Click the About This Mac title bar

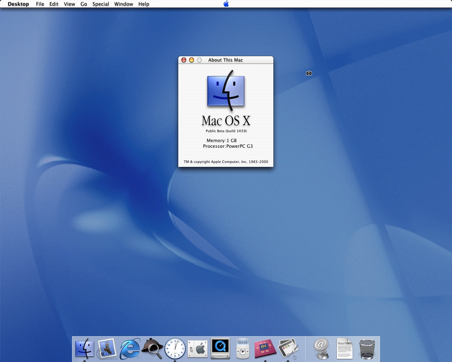point(226,60)
